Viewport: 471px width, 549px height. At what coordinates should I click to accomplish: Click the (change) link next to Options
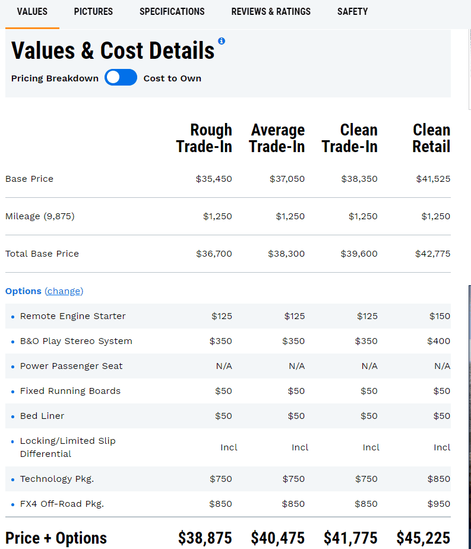click(64, 291)
